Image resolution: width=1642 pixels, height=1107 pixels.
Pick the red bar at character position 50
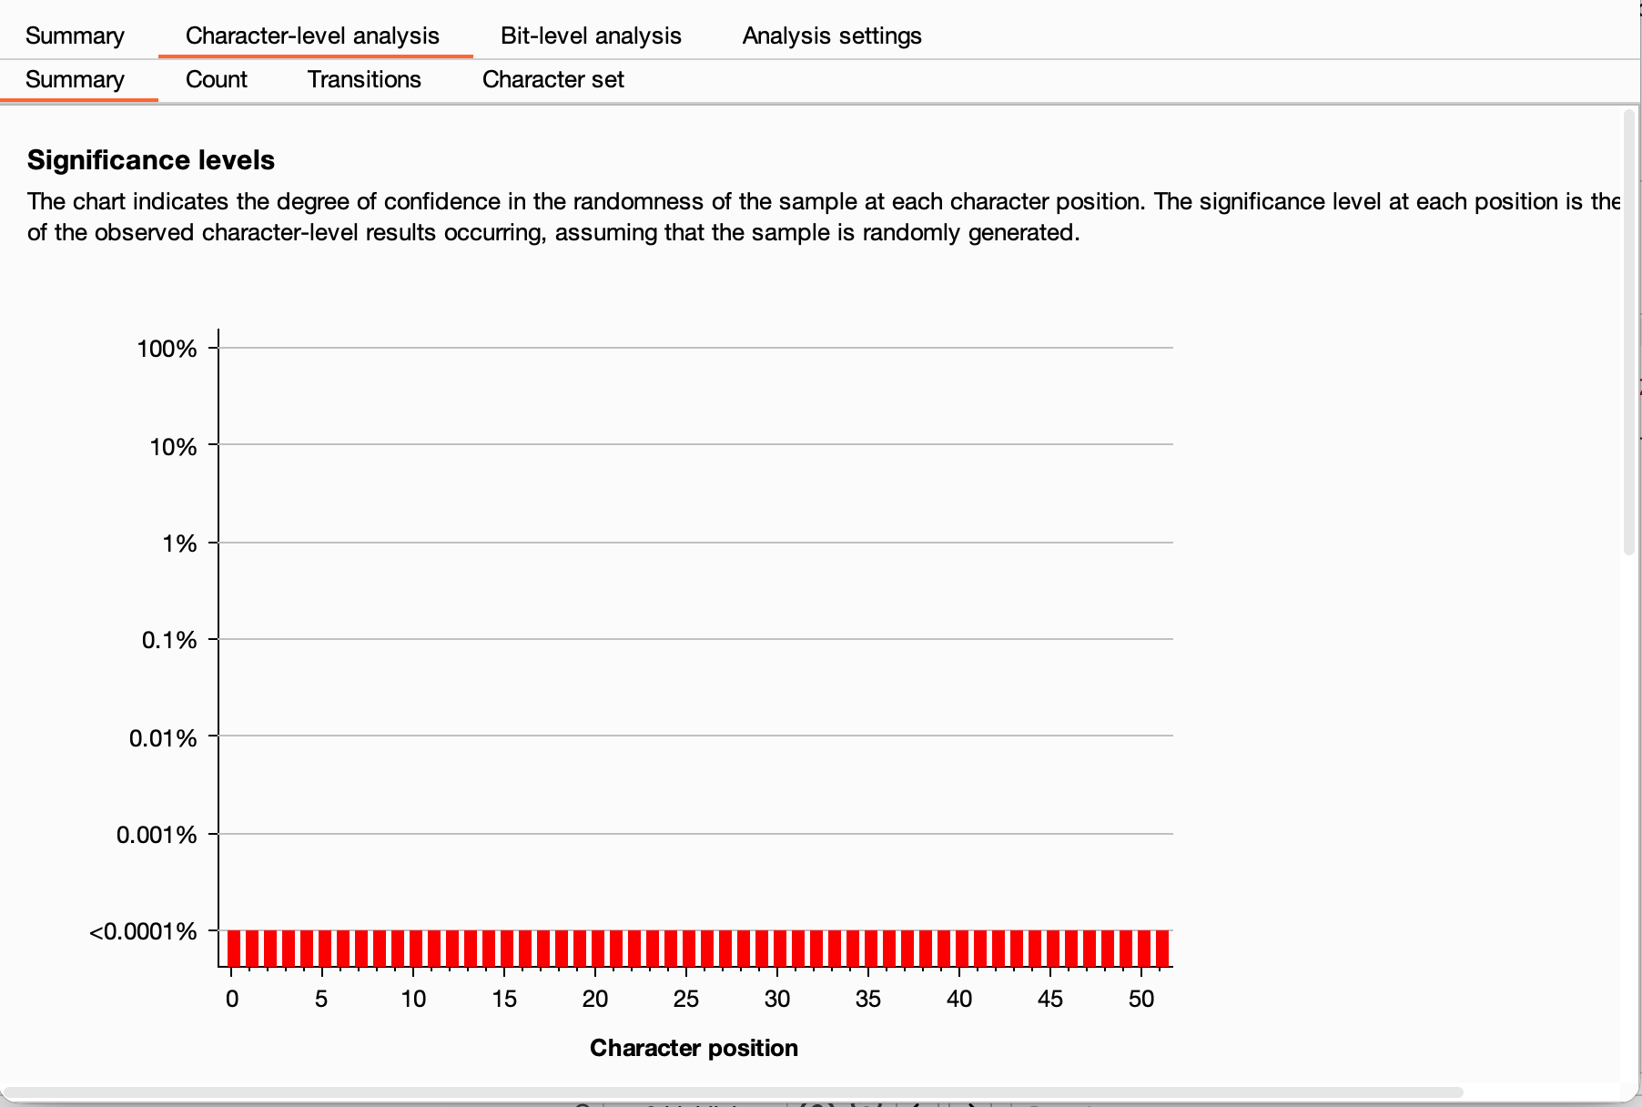tap(1144, 948)
